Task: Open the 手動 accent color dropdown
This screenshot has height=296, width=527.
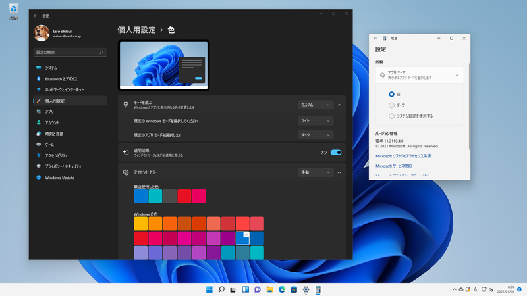Action: tap(316, 172)
